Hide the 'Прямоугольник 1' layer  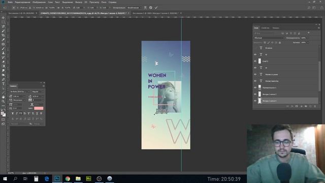click(x=255, y=87)
